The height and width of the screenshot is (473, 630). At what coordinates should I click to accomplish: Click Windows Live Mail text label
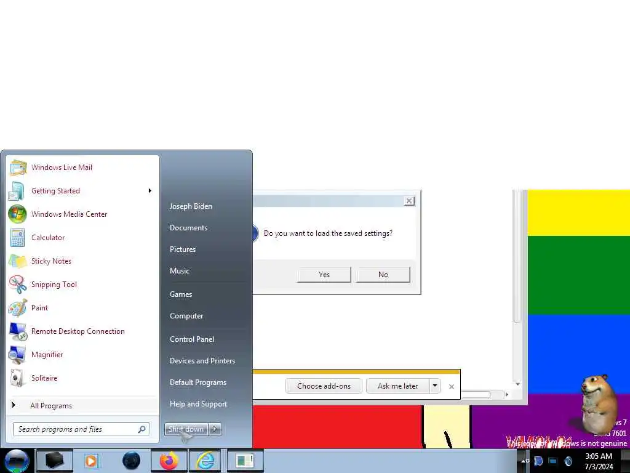pyautogui.click(x=62, y=168)
